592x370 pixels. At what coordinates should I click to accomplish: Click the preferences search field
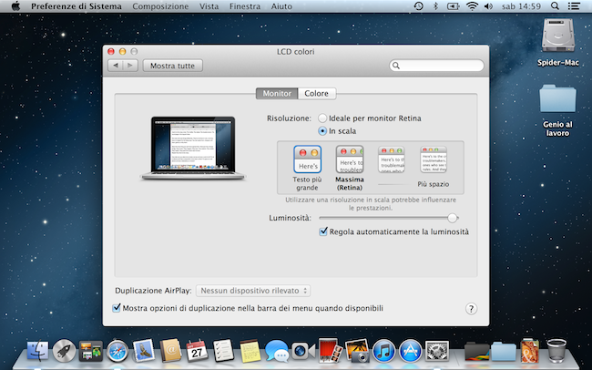[436, 66]
